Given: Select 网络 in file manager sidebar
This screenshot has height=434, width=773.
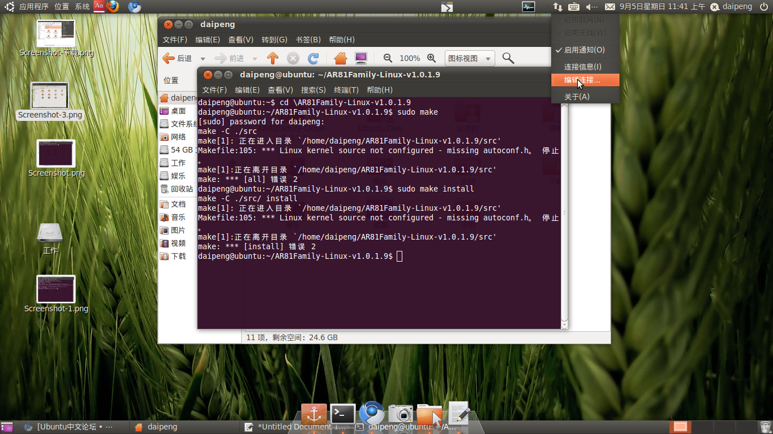Looking at the screenshot, I should [x=178, y=137].
